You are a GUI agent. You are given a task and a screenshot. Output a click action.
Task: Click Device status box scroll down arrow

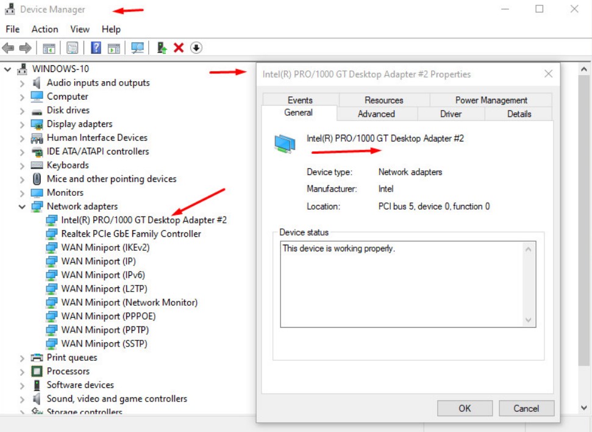(x=528, y=320)
